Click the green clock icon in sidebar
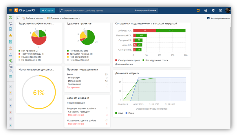 [10, 17]
